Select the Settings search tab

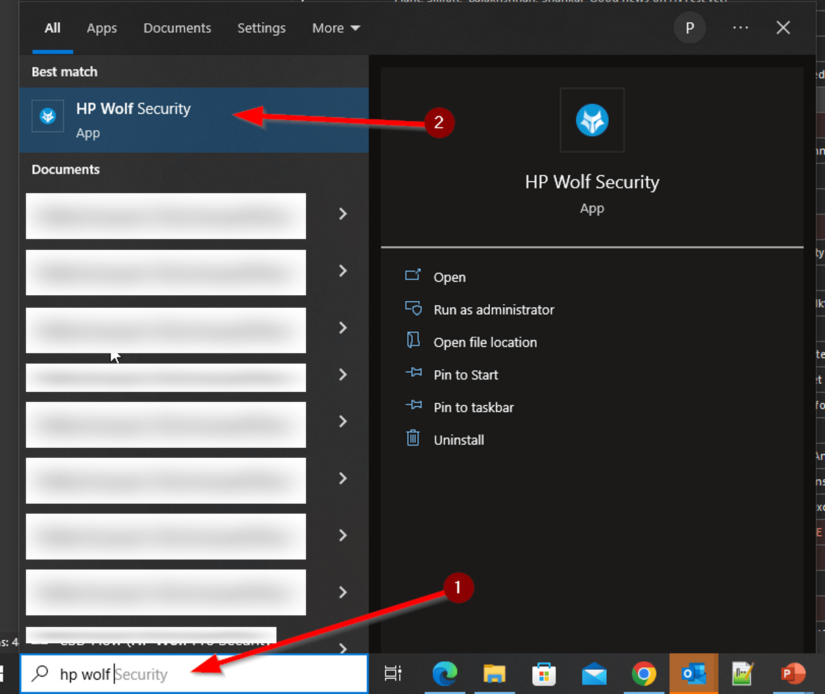pyautogui.click(x=261, y=28)
